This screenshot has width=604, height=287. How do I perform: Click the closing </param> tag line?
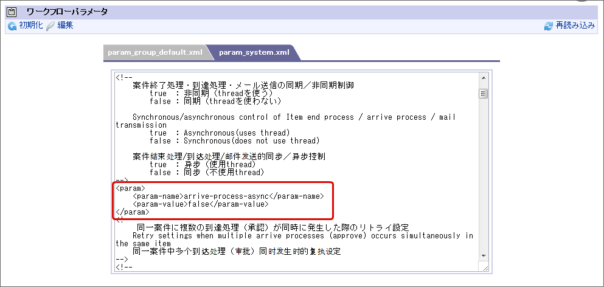(132, 212)
